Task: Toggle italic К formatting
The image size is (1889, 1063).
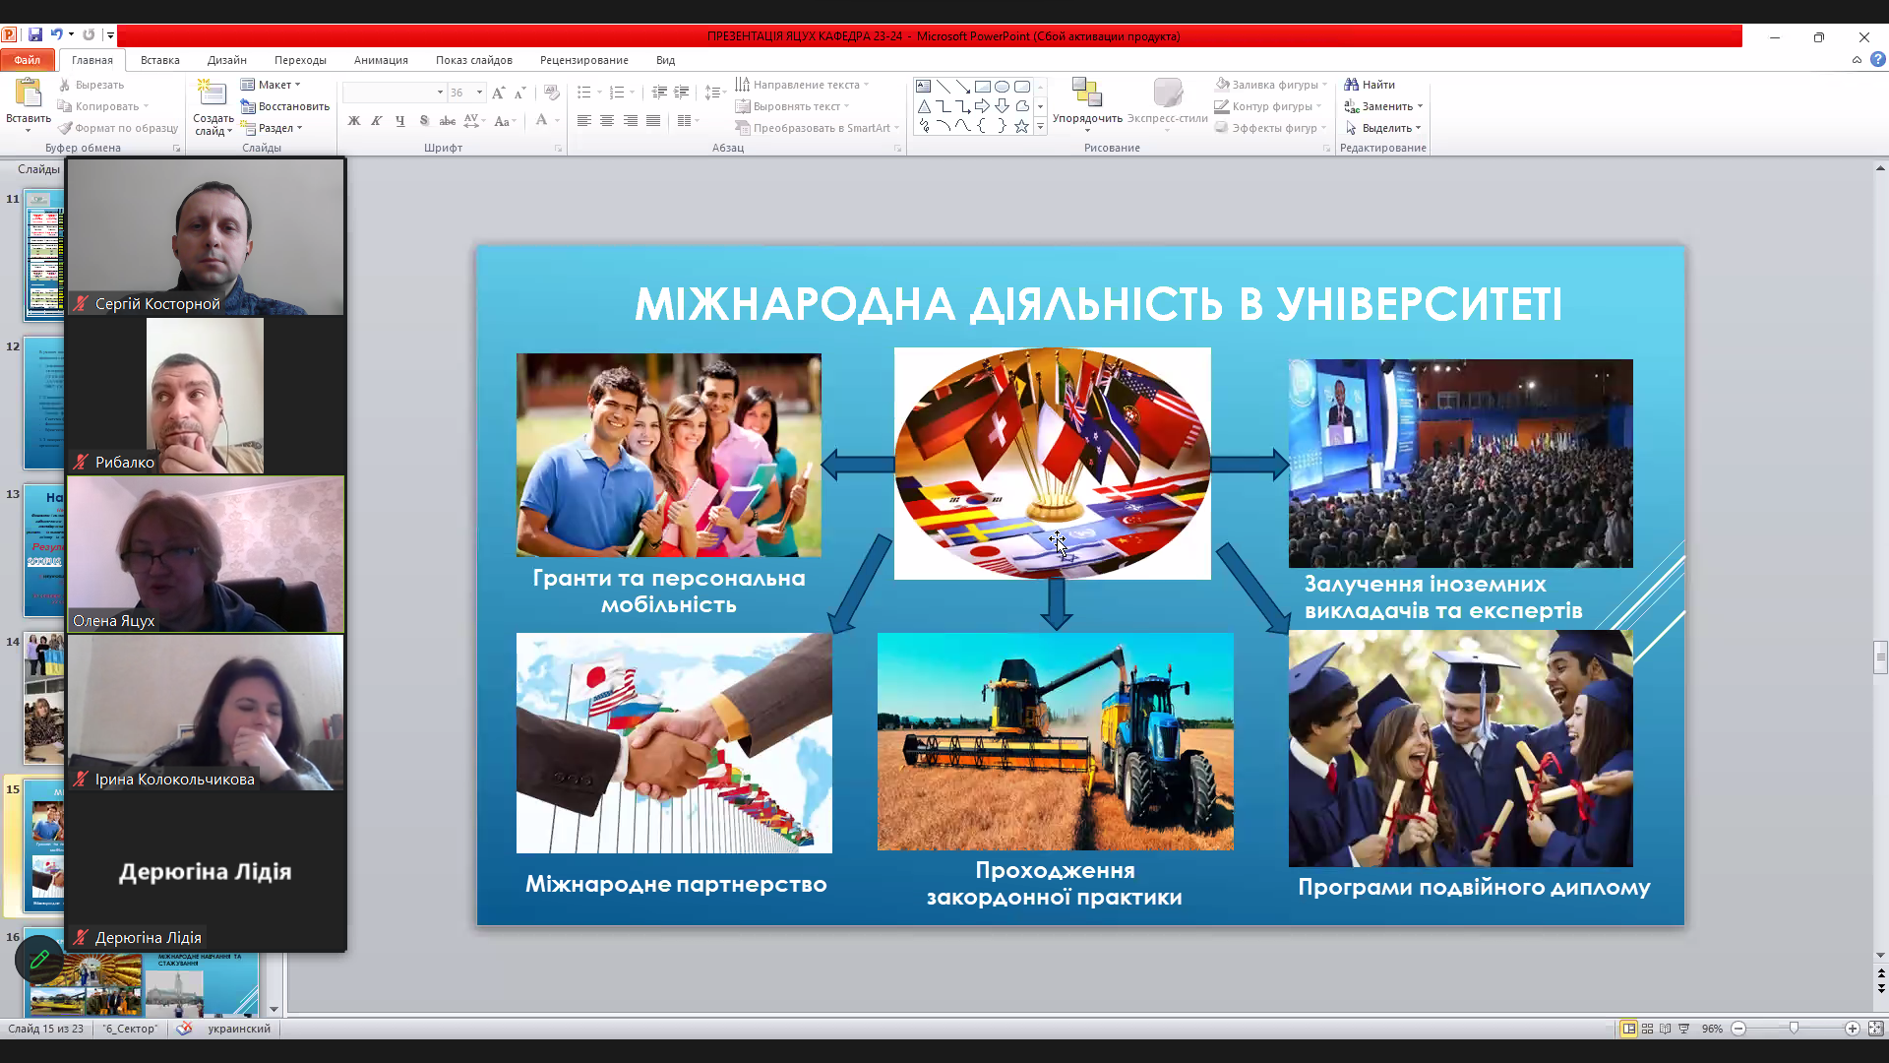Action: click(377, 121)
